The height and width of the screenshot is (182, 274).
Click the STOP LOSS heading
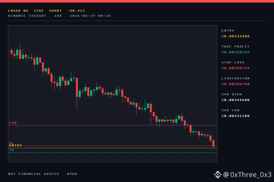(233, 63)
